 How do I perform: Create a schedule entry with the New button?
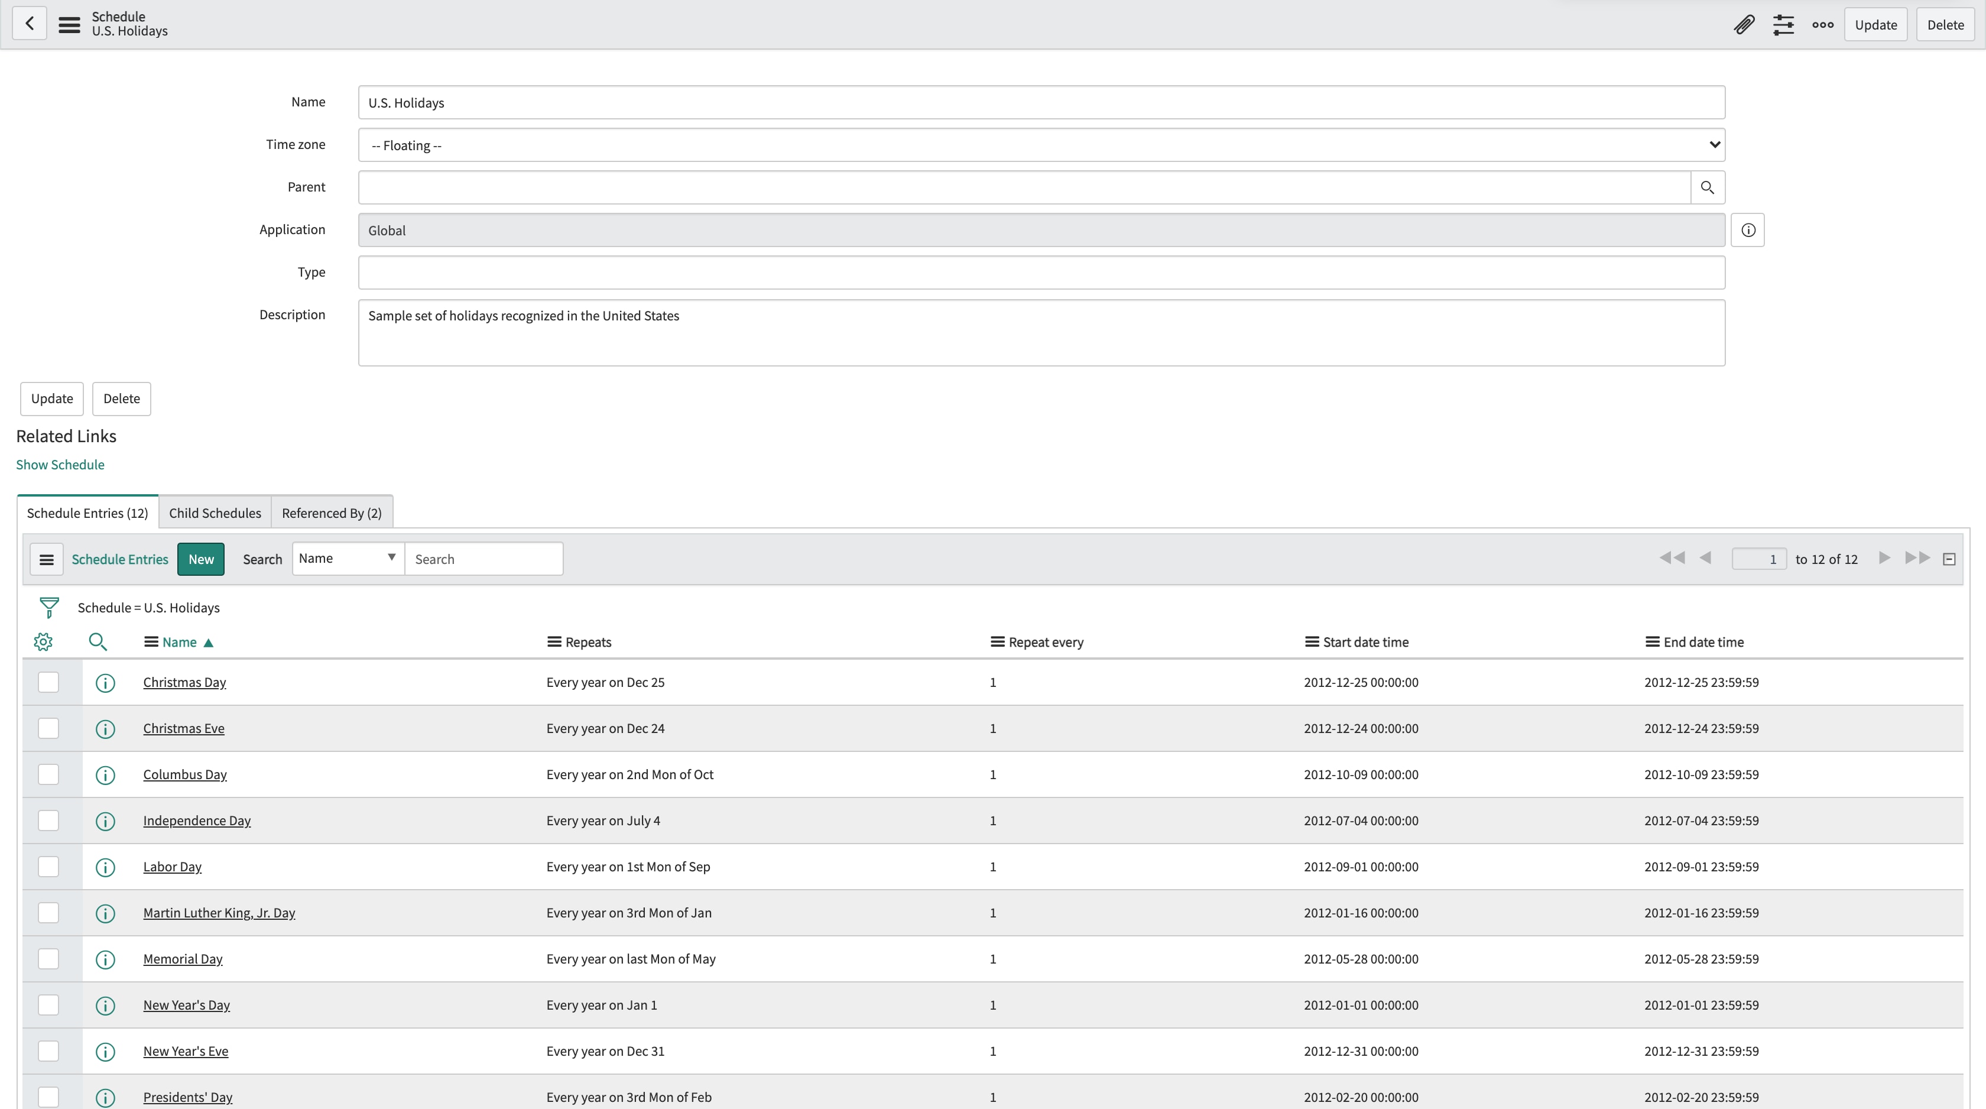coord(200,559)
